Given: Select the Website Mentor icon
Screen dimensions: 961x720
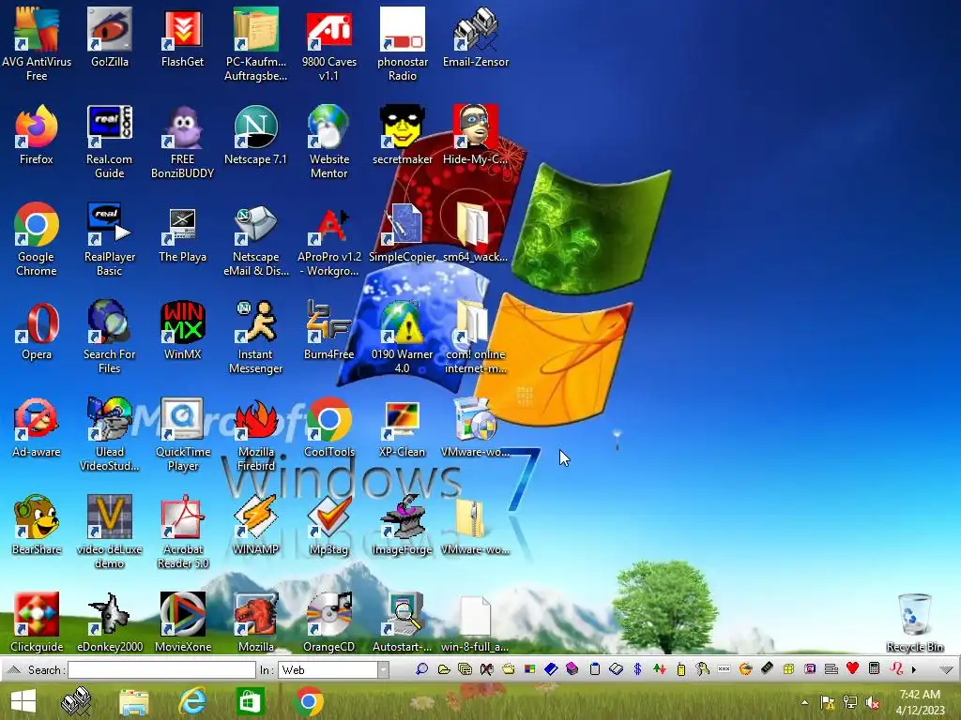Looking at the screenshot, I should coord(329,141).
